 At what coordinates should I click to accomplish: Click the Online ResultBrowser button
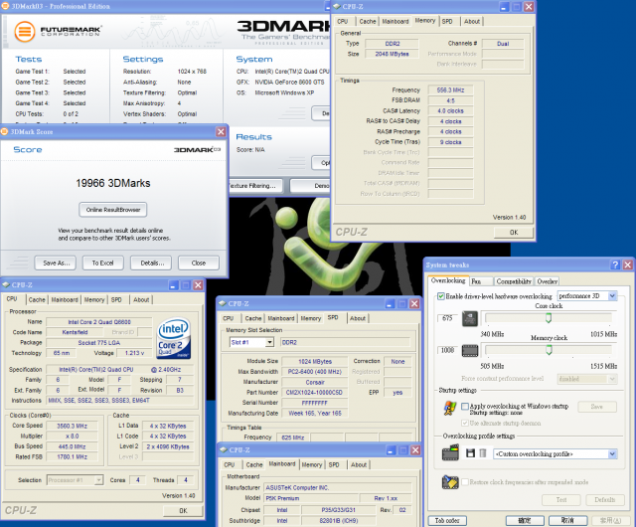112,210
